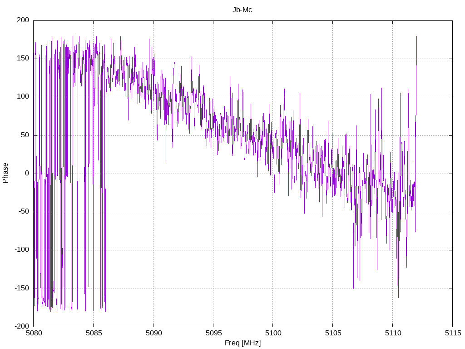Click the y-axis tick label "-200"
465x349 pixels.
pyautogui.click(x=22, y=326)
